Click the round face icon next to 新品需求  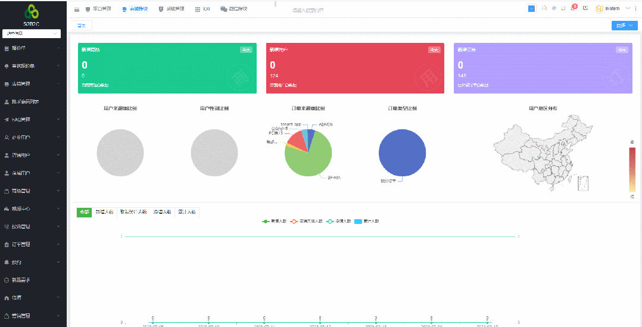coord(6,281)
